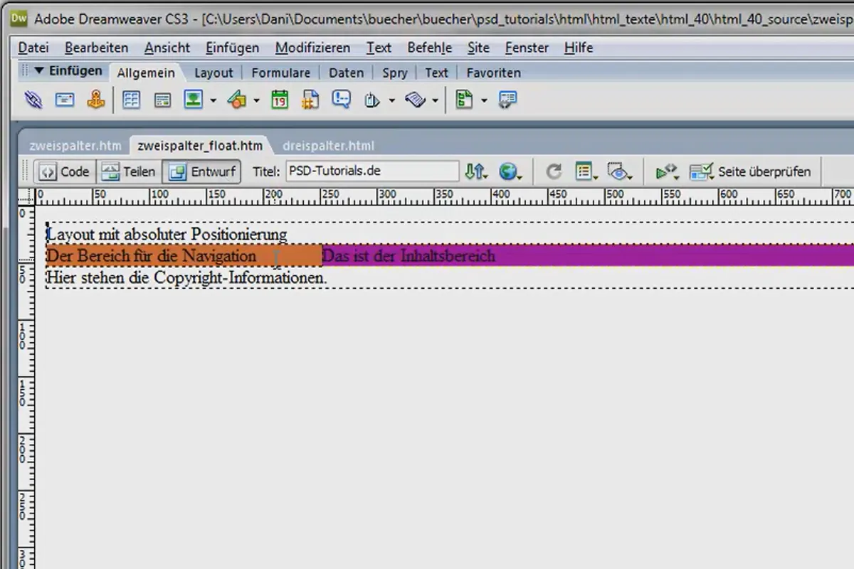Click the Dreamweaver Dw title bar icon
The height and width of the screenshot is (569, 854).
coord(19,18)
